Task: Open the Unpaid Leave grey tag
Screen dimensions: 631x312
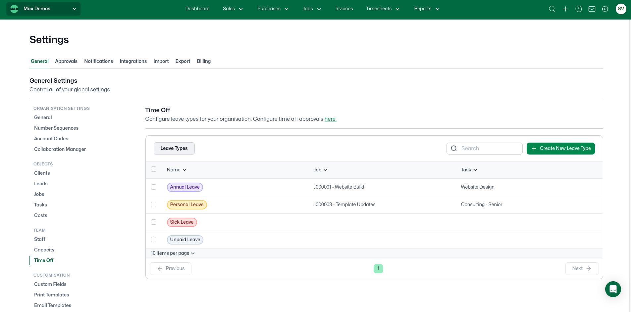Action: (x=185, y=240)
